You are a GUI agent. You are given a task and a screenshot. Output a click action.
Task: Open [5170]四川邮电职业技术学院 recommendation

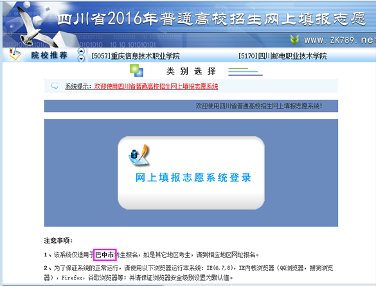(282, 56)
